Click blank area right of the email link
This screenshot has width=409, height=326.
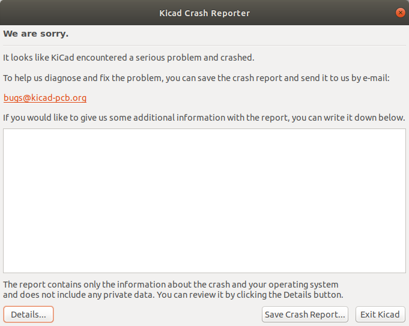coord(240,98)
